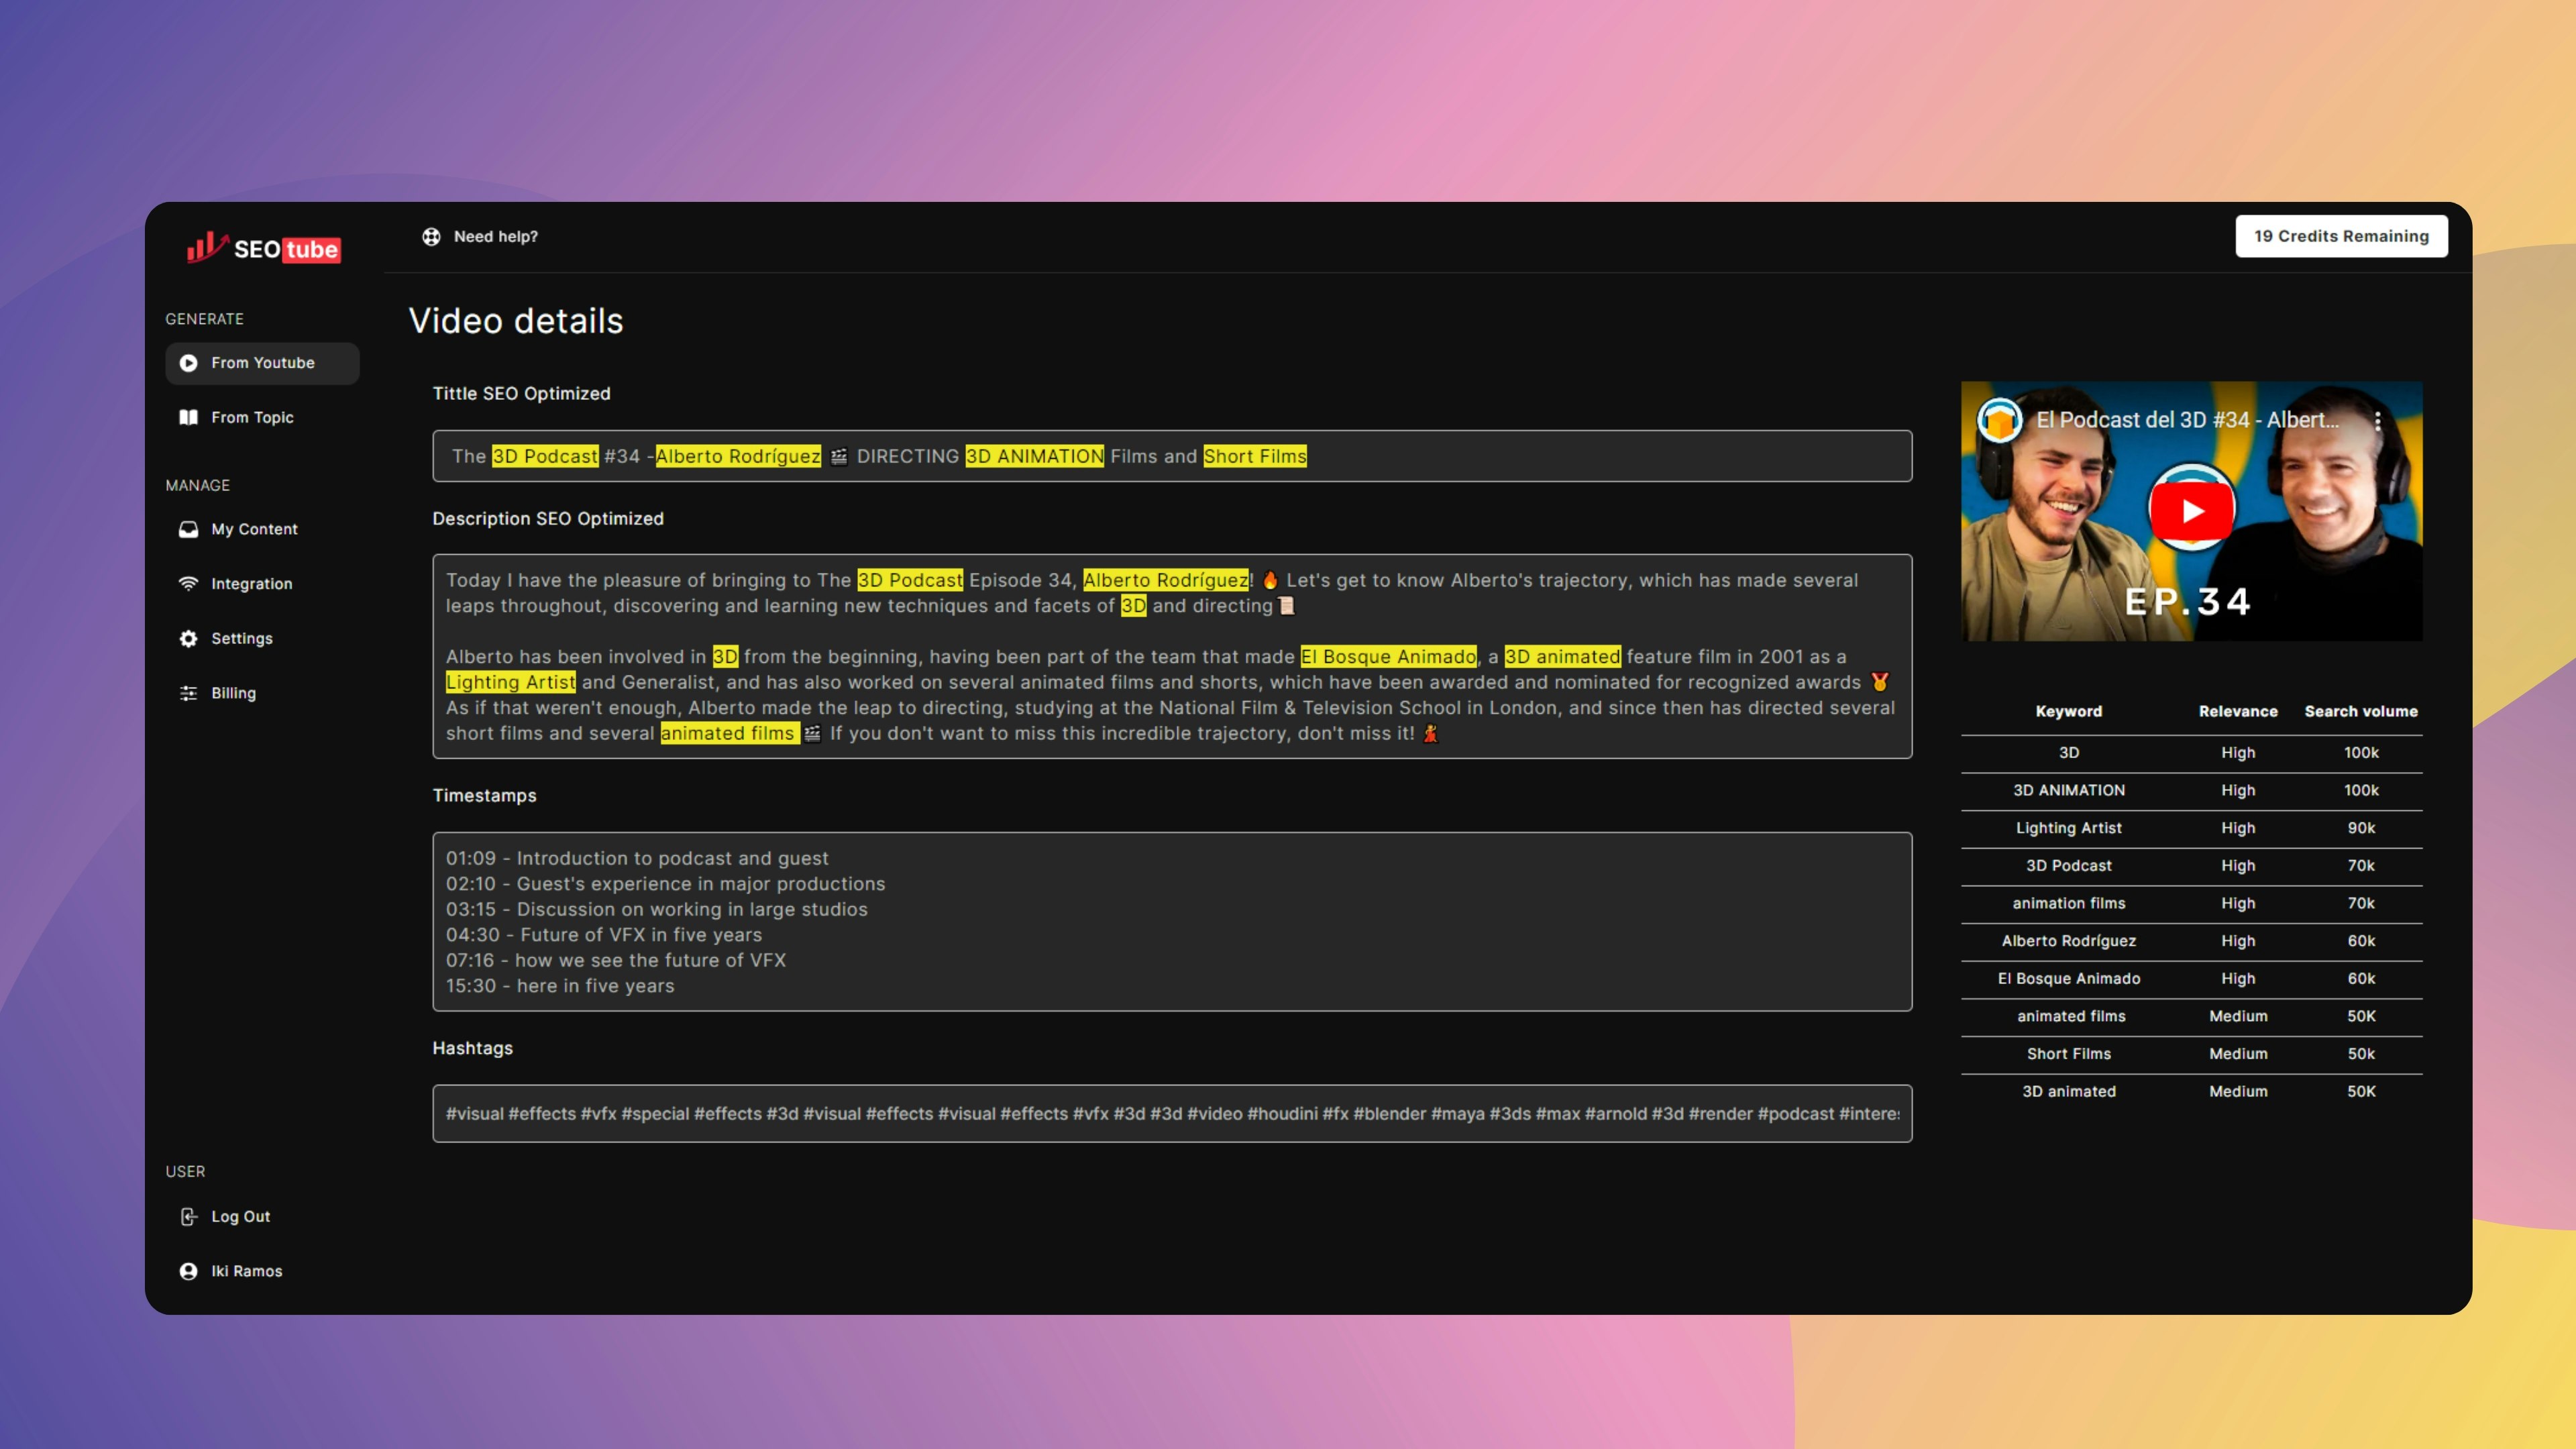Click the podcast channel avatar on thumbnail
Viewport: 2576px width, 1449px height.
click(1999, 420)
